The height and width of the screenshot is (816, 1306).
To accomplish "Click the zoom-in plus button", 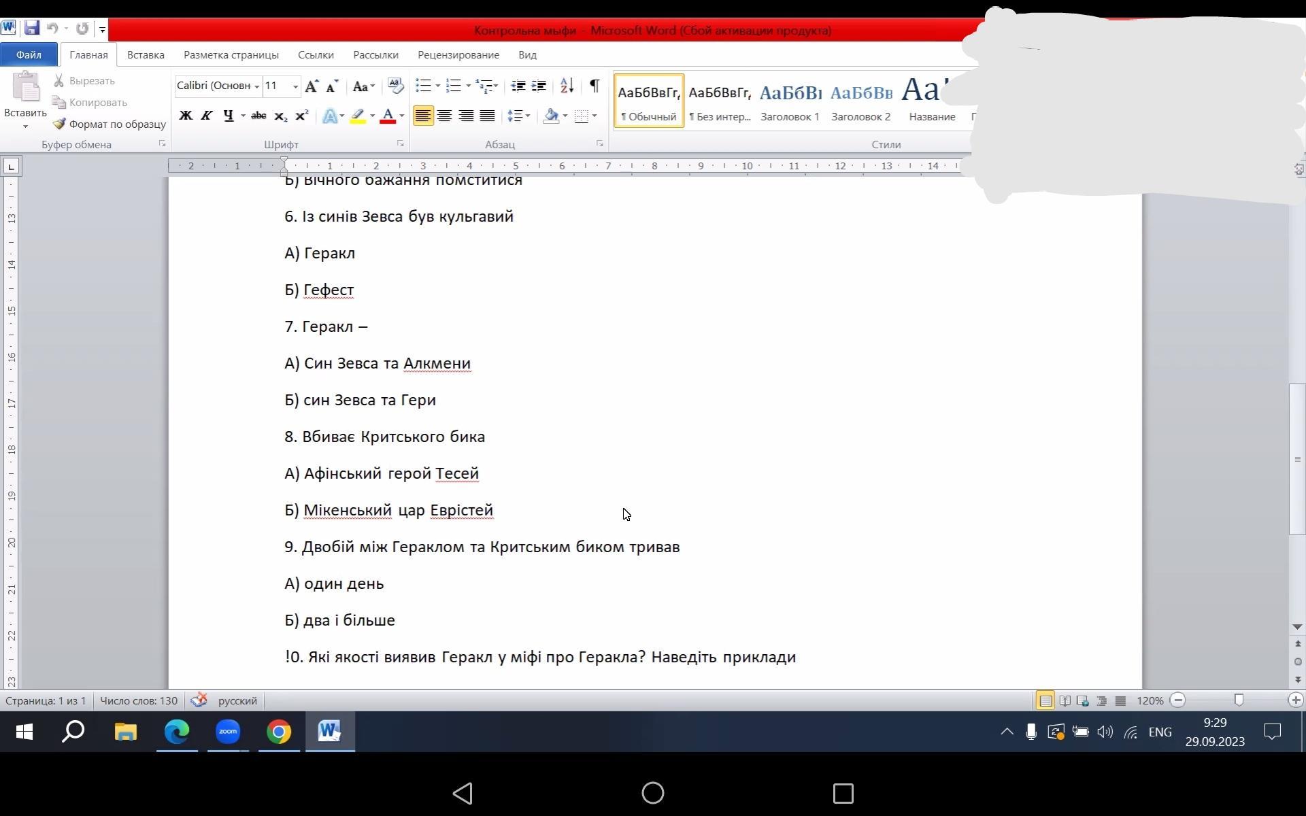I will coord(1295,700).
